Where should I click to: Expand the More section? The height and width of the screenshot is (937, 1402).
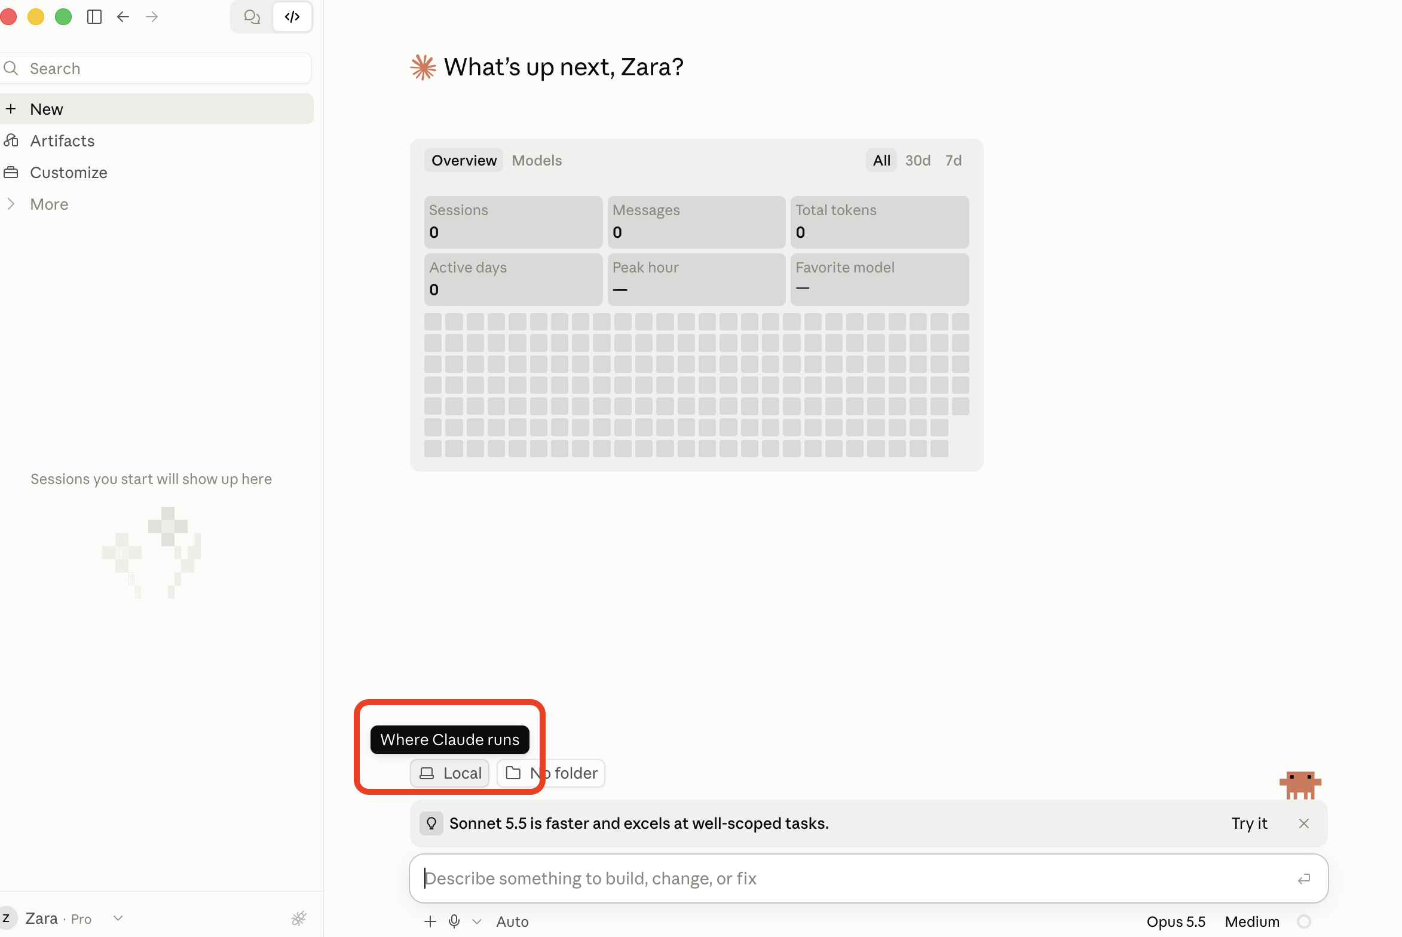pyautogui.click(x=155, y=204)
